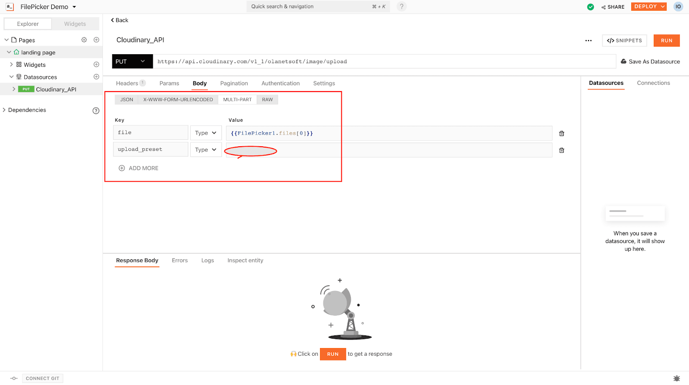
Task: Add a new datasource with plus icon
Action: (x=96, y=77)
